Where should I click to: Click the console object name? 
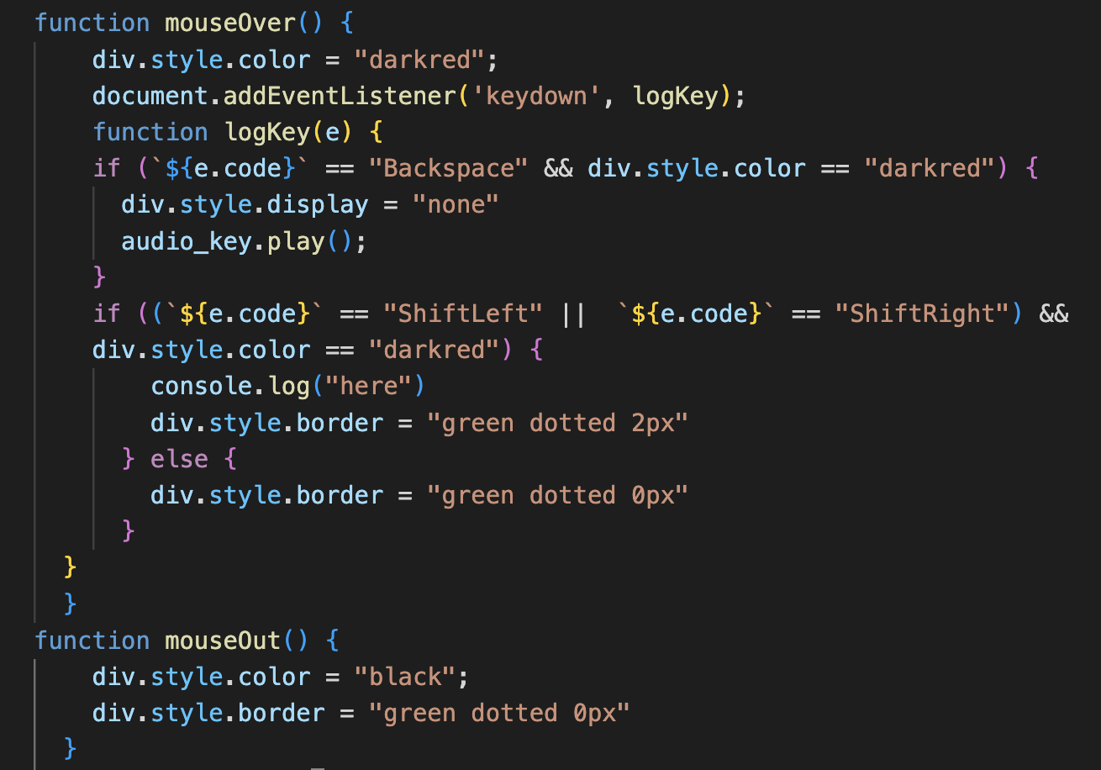point(201,386)
